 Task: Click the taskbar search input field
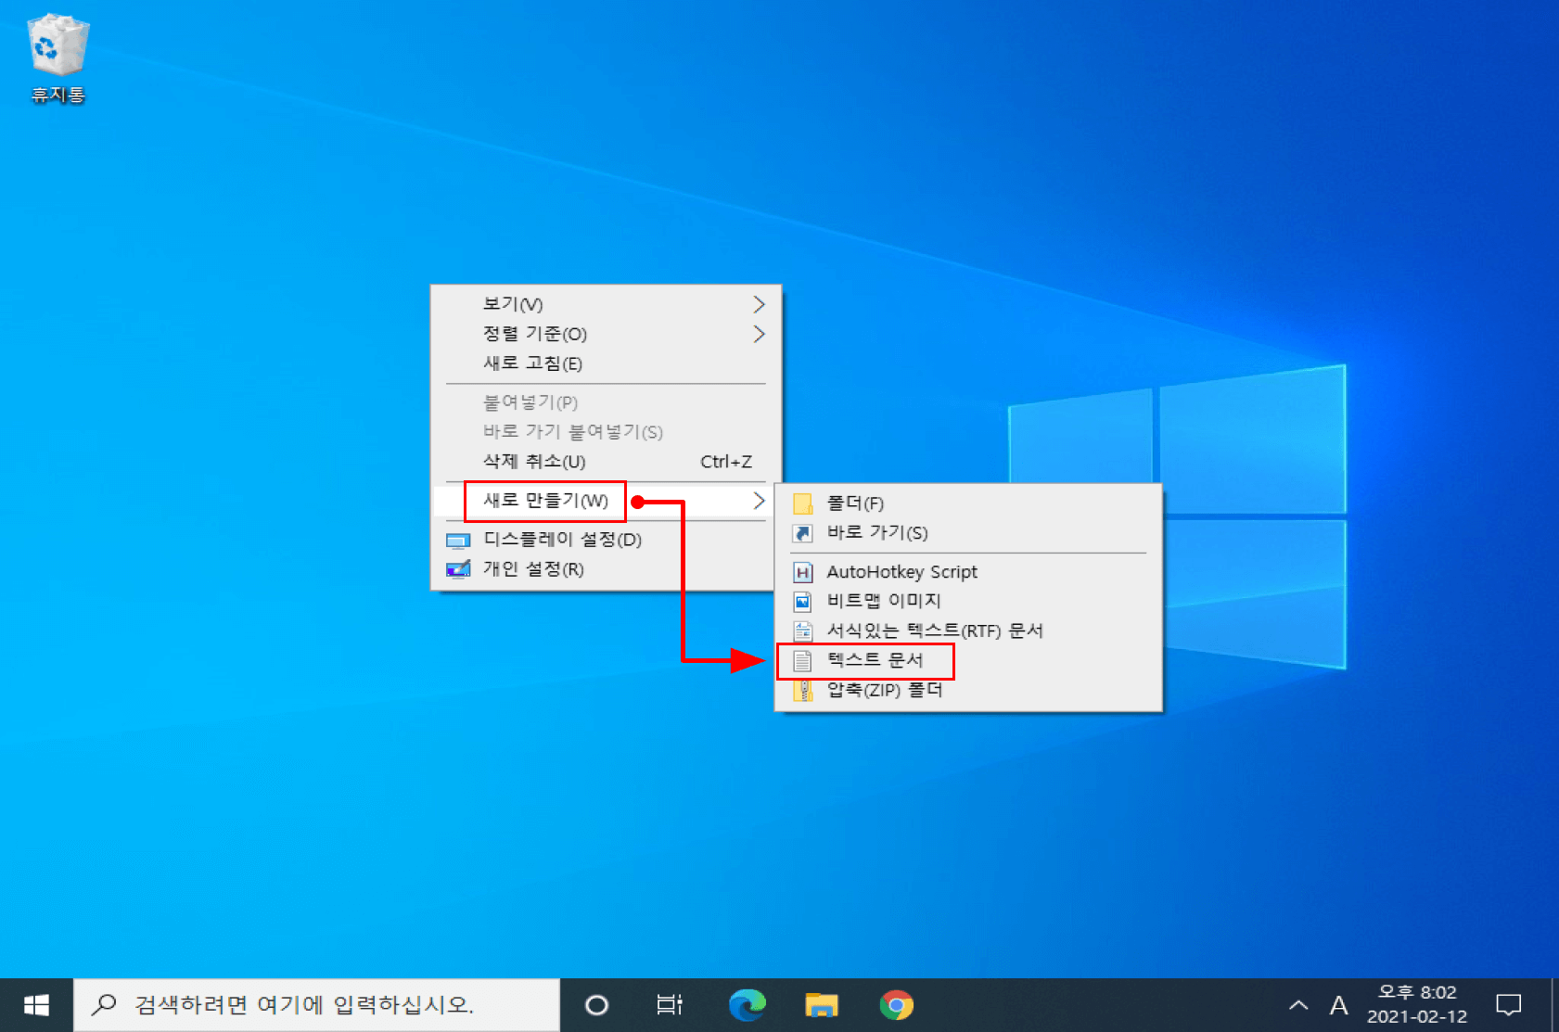(x=316, y=1005)
